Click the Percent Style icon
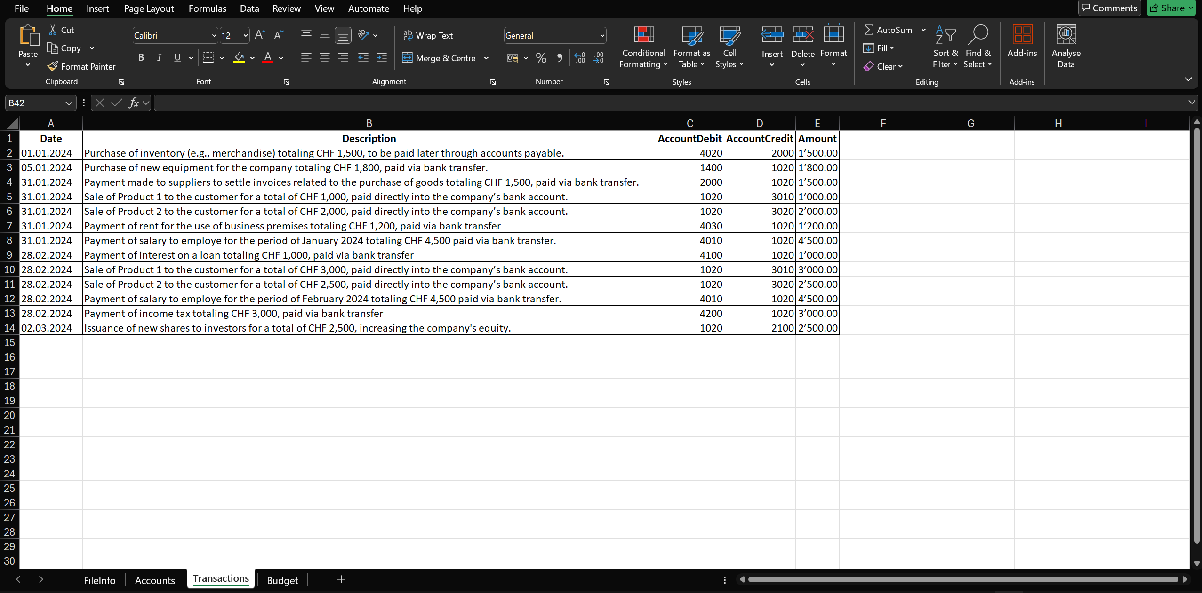The height and width of the screenshot is (593, 1202). click(x=541, y=58)
